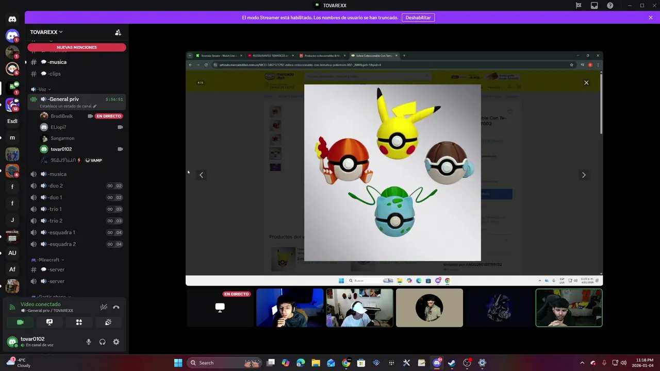The height and width of the screenshot is (371, 660).
Task: Show hidden system tray icons
Action: pyautogui.click(x=582, y=363)
